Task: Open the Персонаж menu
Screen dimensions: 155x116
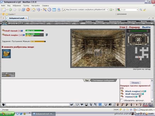Action: coord(132,21)
